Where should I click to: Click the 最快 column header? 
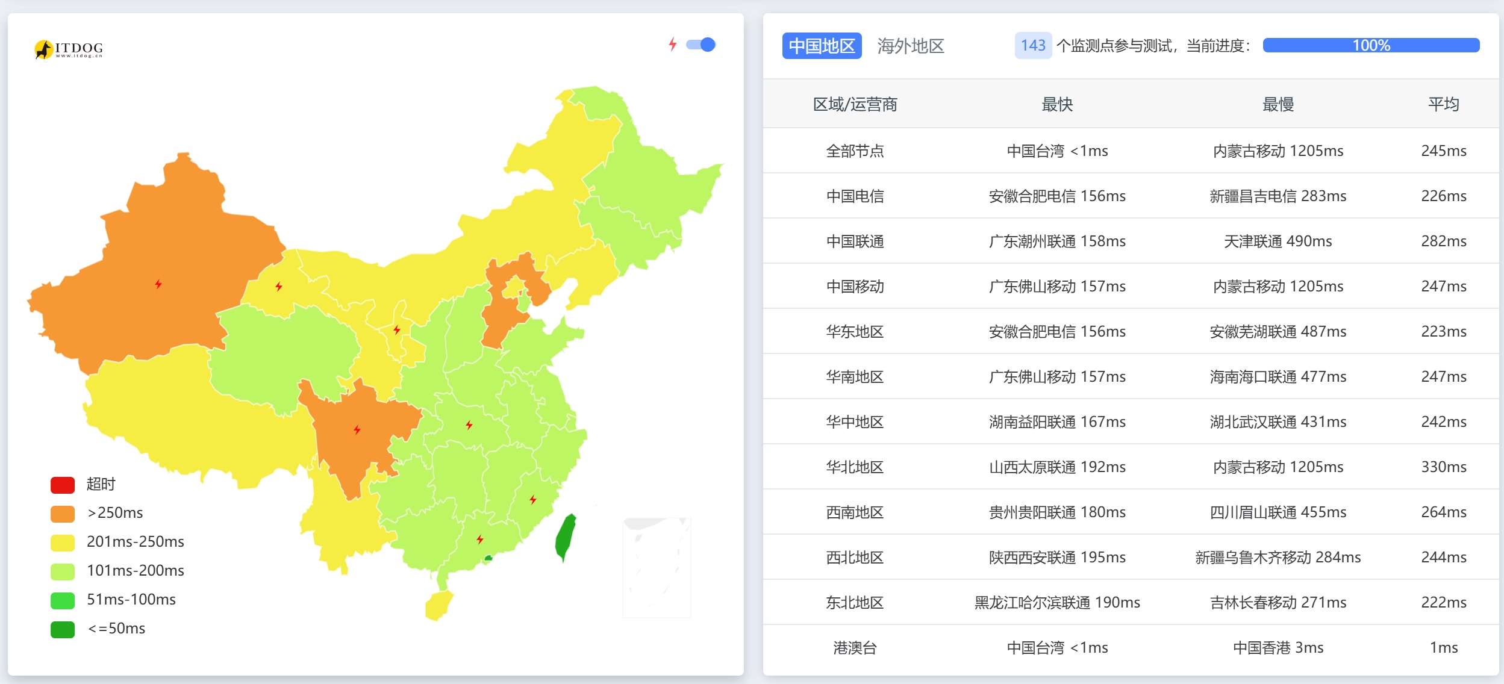click(x=1057, y=104)
